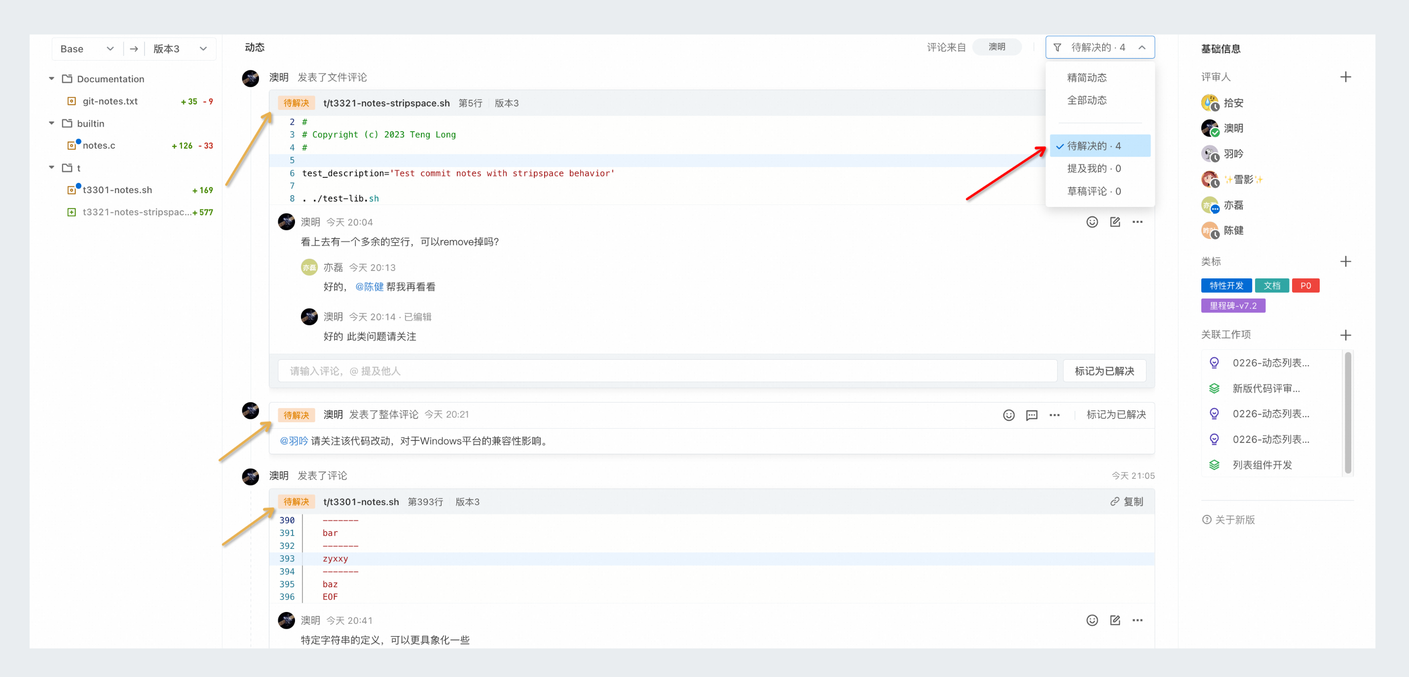Open t3321-notes-stripspac... file in tree
1409x677 pixels.
[x=137, y=212]
